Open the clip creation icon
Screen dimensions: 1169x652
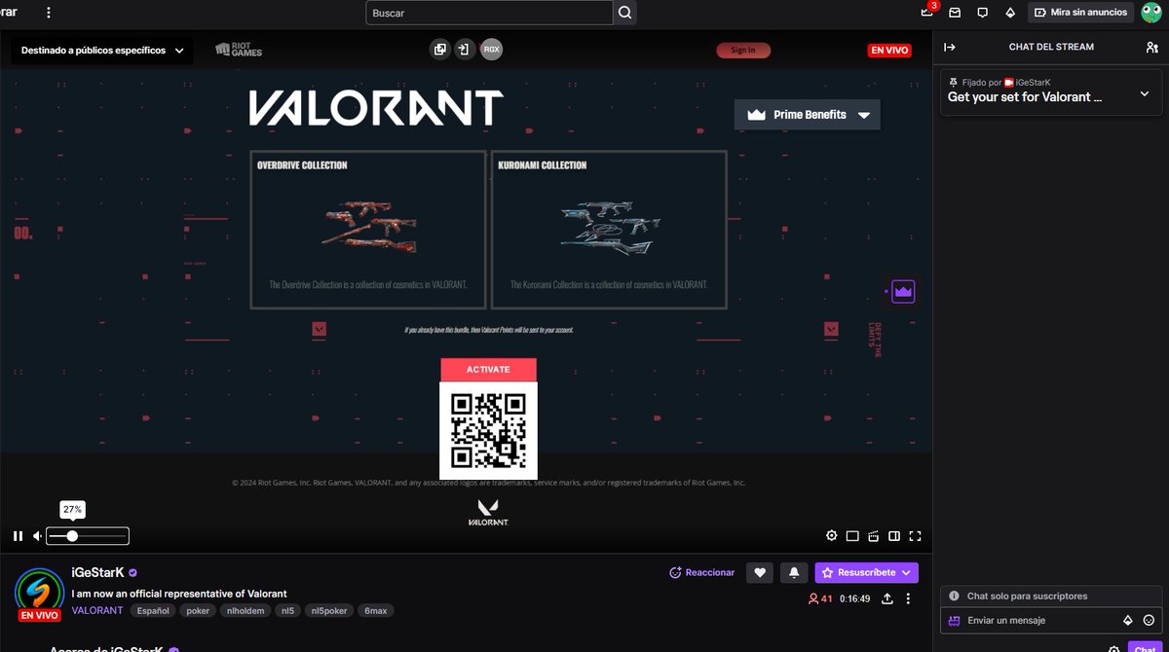[874, 535]
